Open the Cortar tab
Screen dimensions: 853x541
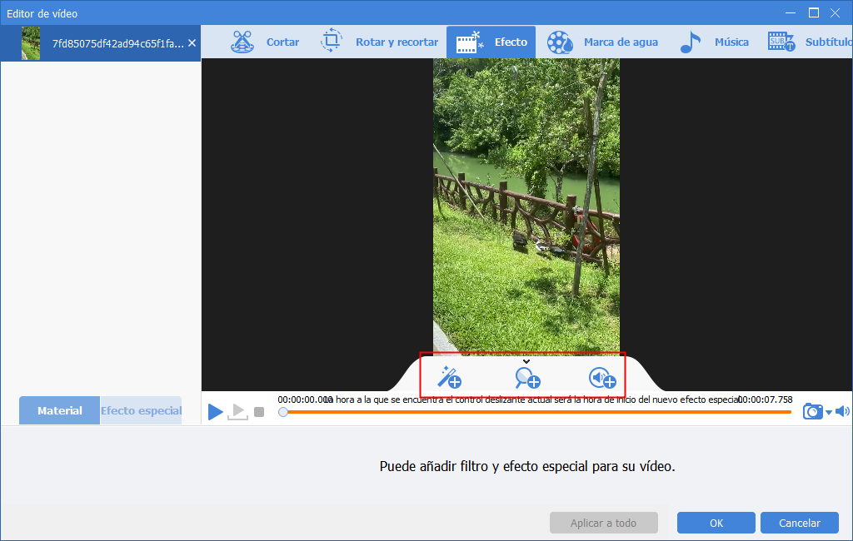click(x=264, y=42)
